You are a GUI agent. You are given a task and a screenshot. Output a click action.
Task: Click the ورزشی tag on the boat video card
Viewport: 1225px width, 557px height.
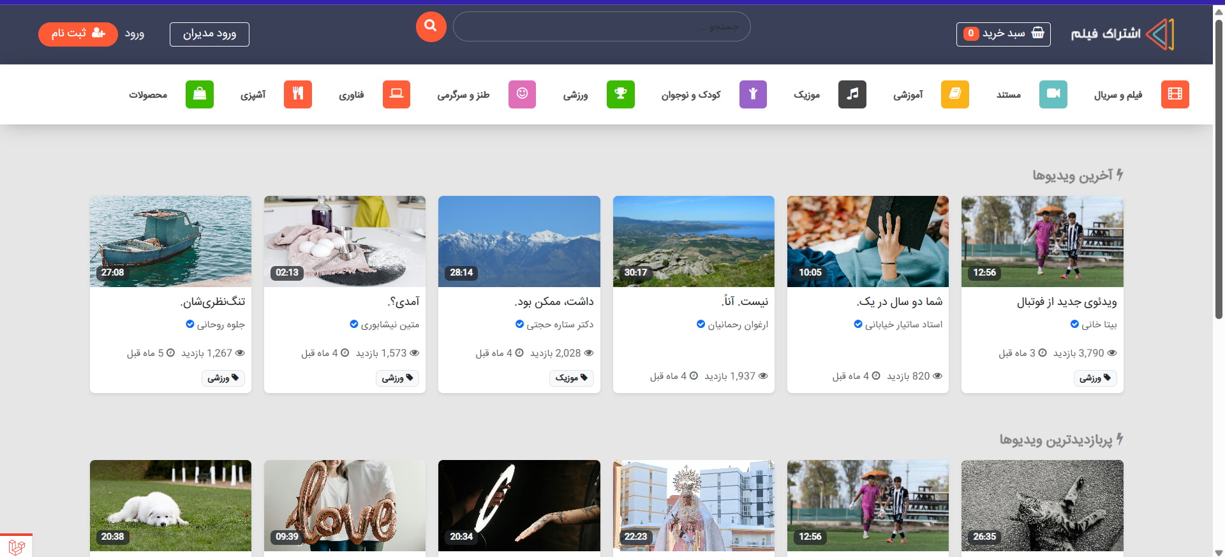[223, 378]
